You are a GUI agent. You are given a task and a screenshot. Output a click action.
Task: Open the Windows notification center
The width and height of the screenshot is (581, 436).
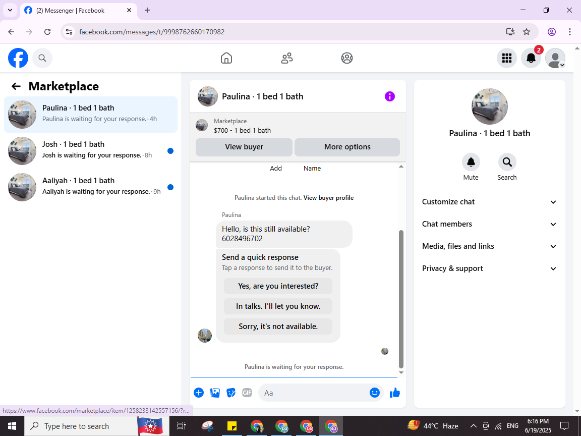[564, 426]
